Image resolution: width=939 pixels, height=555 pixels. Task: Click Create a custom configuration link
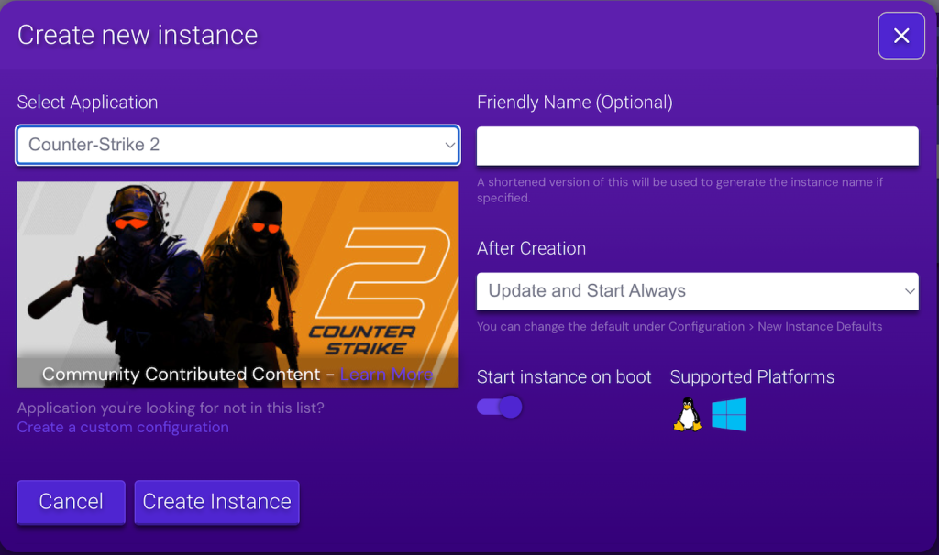[122, 427]
